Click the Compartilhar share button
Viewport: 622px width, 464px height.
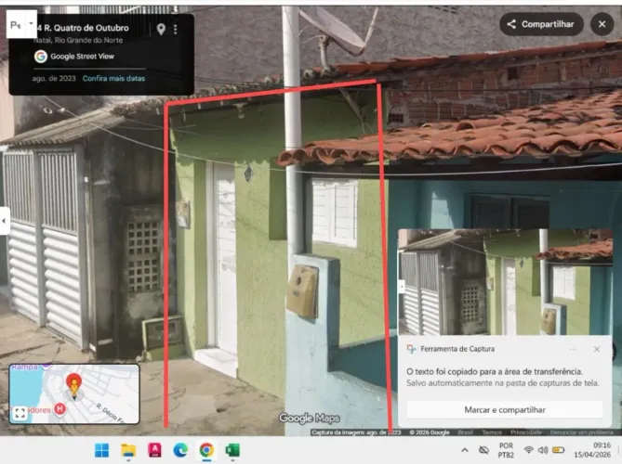(x=541, y=24)
